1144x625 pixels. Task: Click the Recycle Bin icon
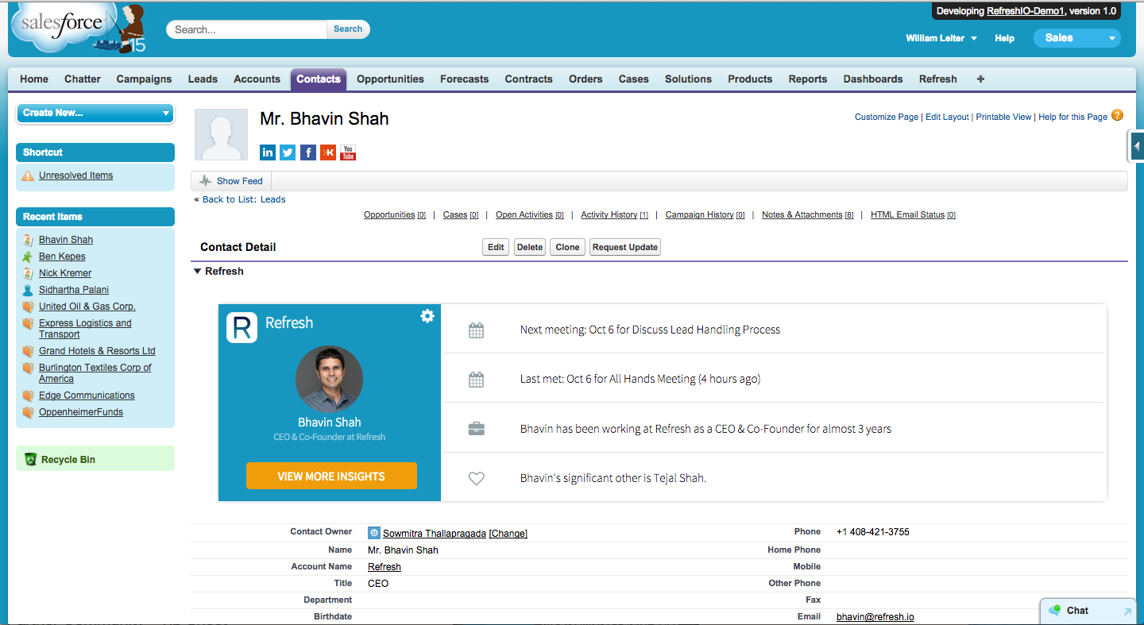pos(30,459)
